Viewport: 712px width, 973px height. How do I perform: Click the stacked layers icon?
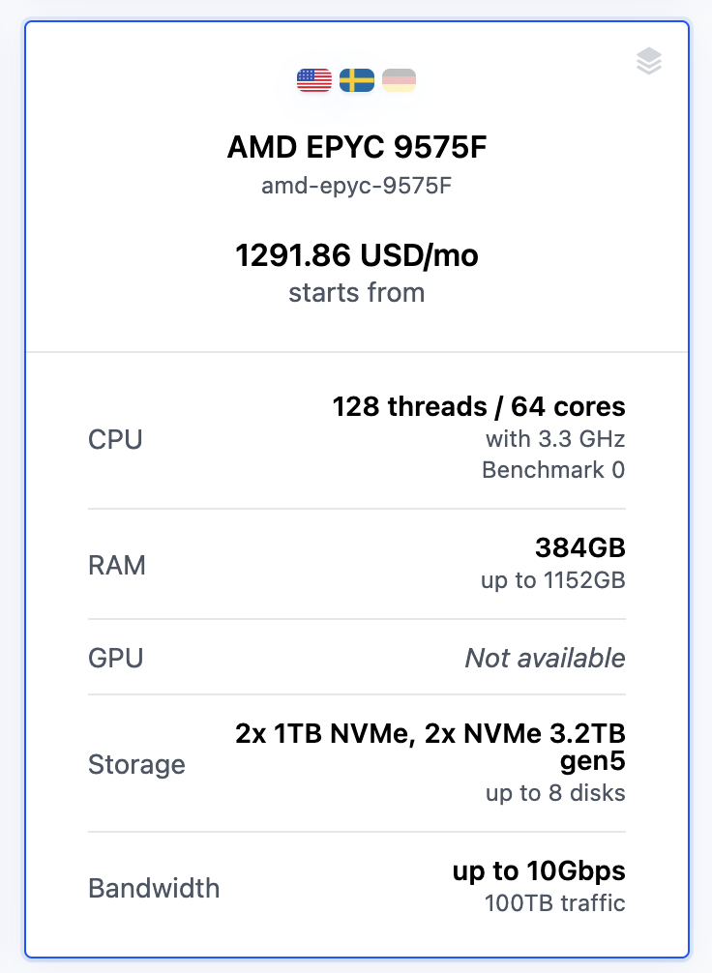coord(649,61)
